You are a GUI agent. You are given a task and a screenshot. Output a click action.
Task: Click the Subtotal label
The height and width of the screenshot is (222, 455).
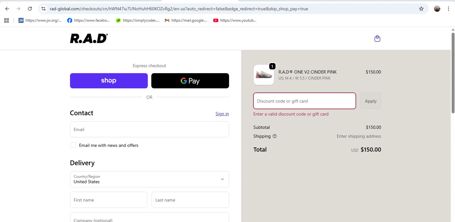coord(261,127)
